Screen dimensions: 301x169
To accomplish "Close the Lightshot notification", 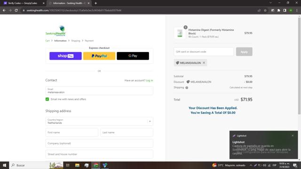I will [x=293, y=136].
